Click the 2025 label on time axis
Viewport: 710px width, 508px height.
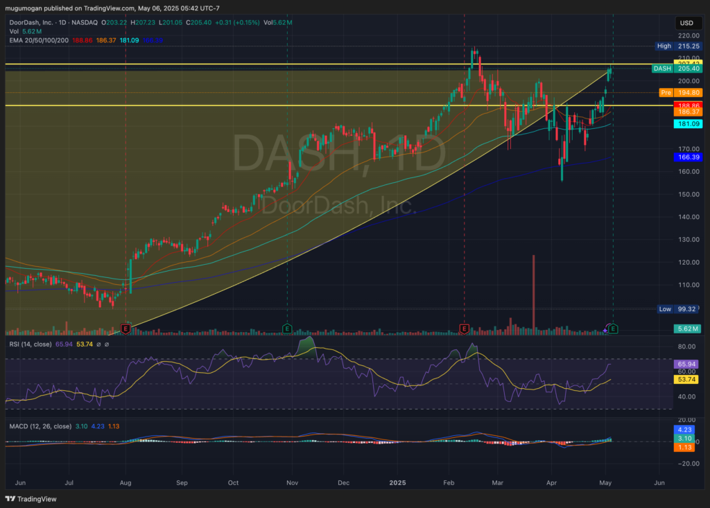(397, 482)
